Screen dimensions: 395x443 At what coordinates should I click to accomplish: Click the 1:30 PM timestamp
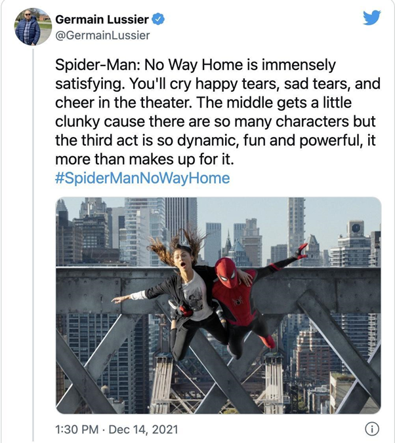click(x=77, y=429)
